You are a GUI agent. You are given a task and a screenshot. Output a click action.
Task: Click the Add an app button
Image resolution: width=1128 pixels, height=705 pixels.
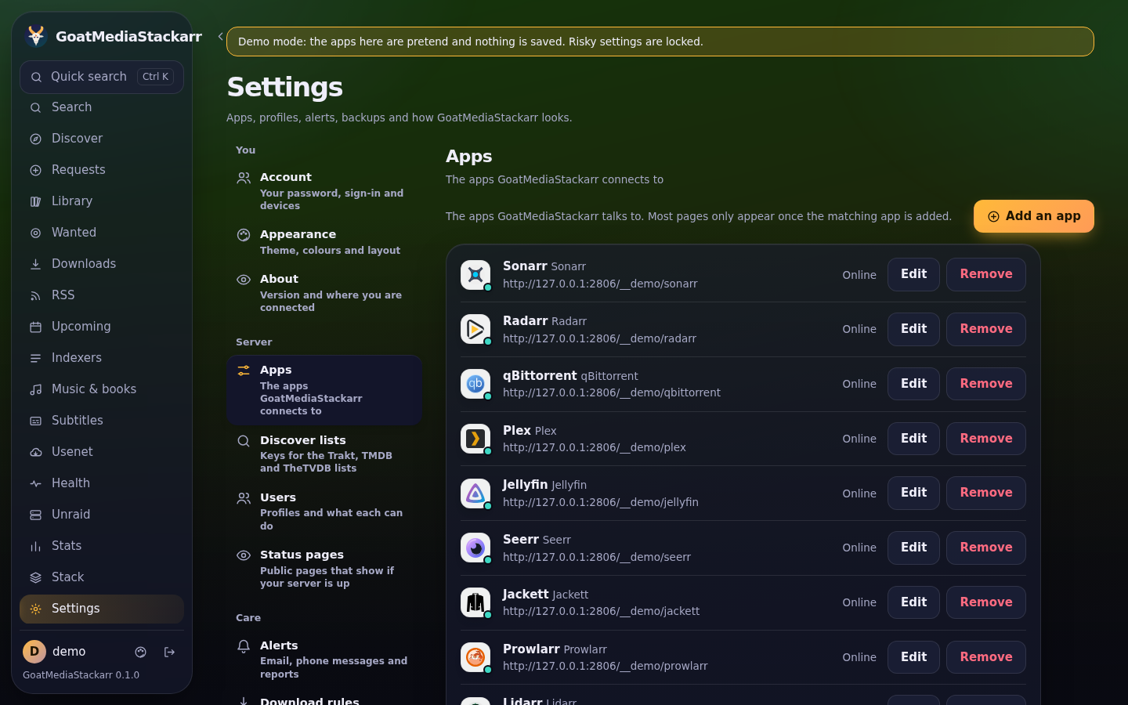coord(1034,216)
